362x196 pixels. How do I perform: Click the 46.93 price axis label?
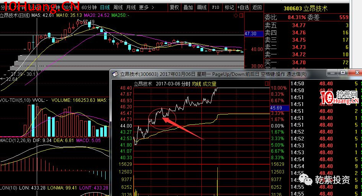126,100
